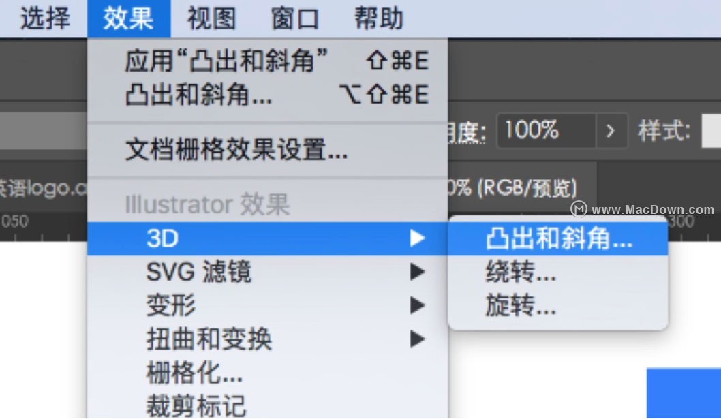This screenshot has height=419, width=721.
Task: Open the opacity chevron dropdown
Action: [611, 131]
